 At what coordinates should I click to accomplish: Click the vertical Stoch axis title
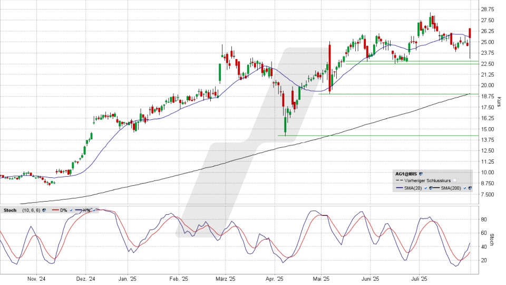coord(492,240)
